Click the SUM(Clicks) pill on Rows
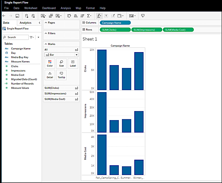Image resolution: width=222 pixels, height=183 pixels. (115, 30)
